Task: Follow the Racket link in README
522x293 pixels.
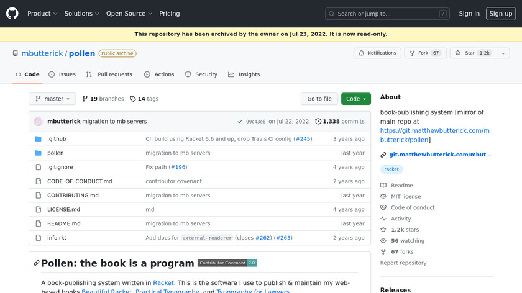Action: coord(163,283)
